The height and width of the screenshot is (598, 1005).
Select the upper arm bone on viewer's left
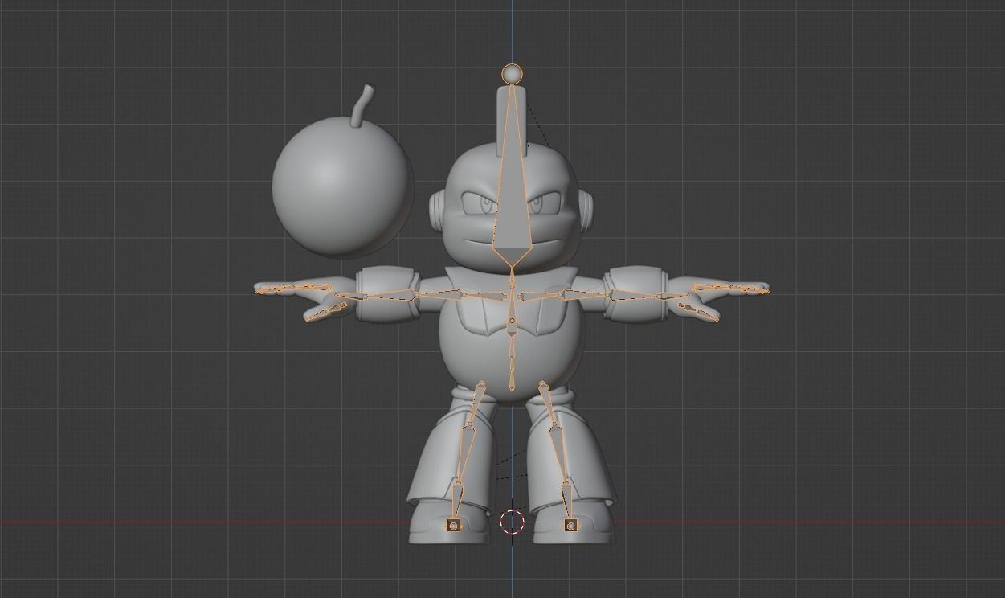440,296
